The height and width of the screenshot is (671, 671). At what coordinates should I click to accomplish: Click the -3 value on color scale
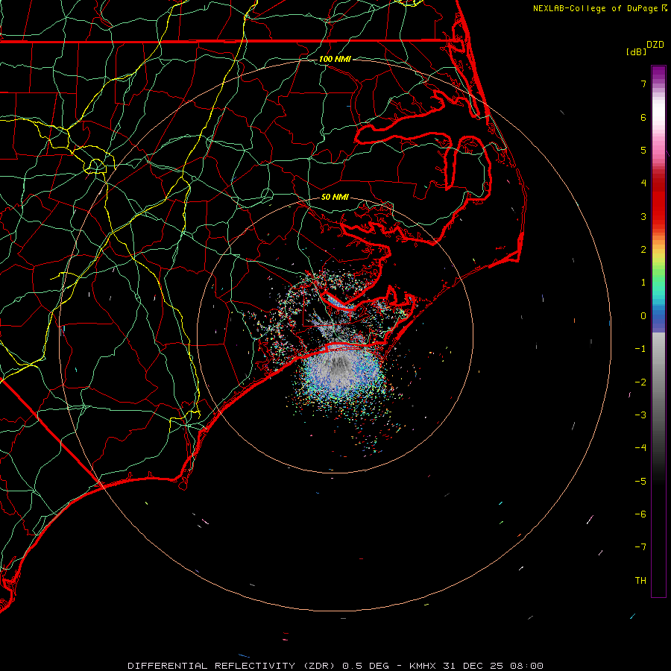(x=640, y=415)
